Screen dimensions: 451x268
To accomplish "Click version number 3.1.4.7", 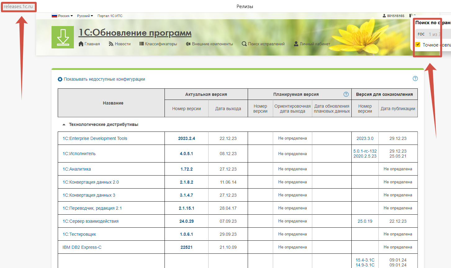I will pyautogui.click(x=187, y=195).
